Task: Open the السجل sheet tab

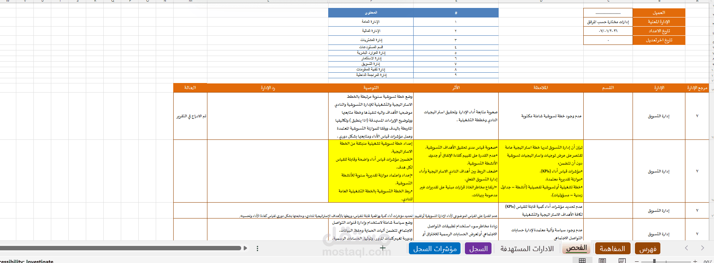Action: pyautogui.click(x=478, y=248)
